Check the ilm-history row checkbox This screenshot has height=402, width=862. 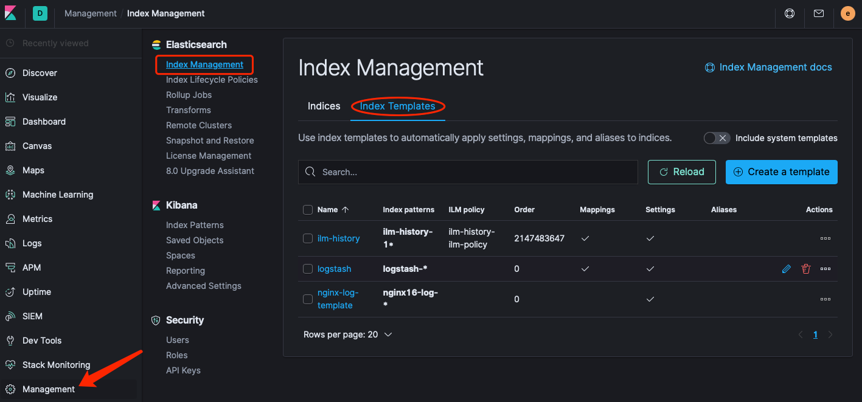(308, 238)
